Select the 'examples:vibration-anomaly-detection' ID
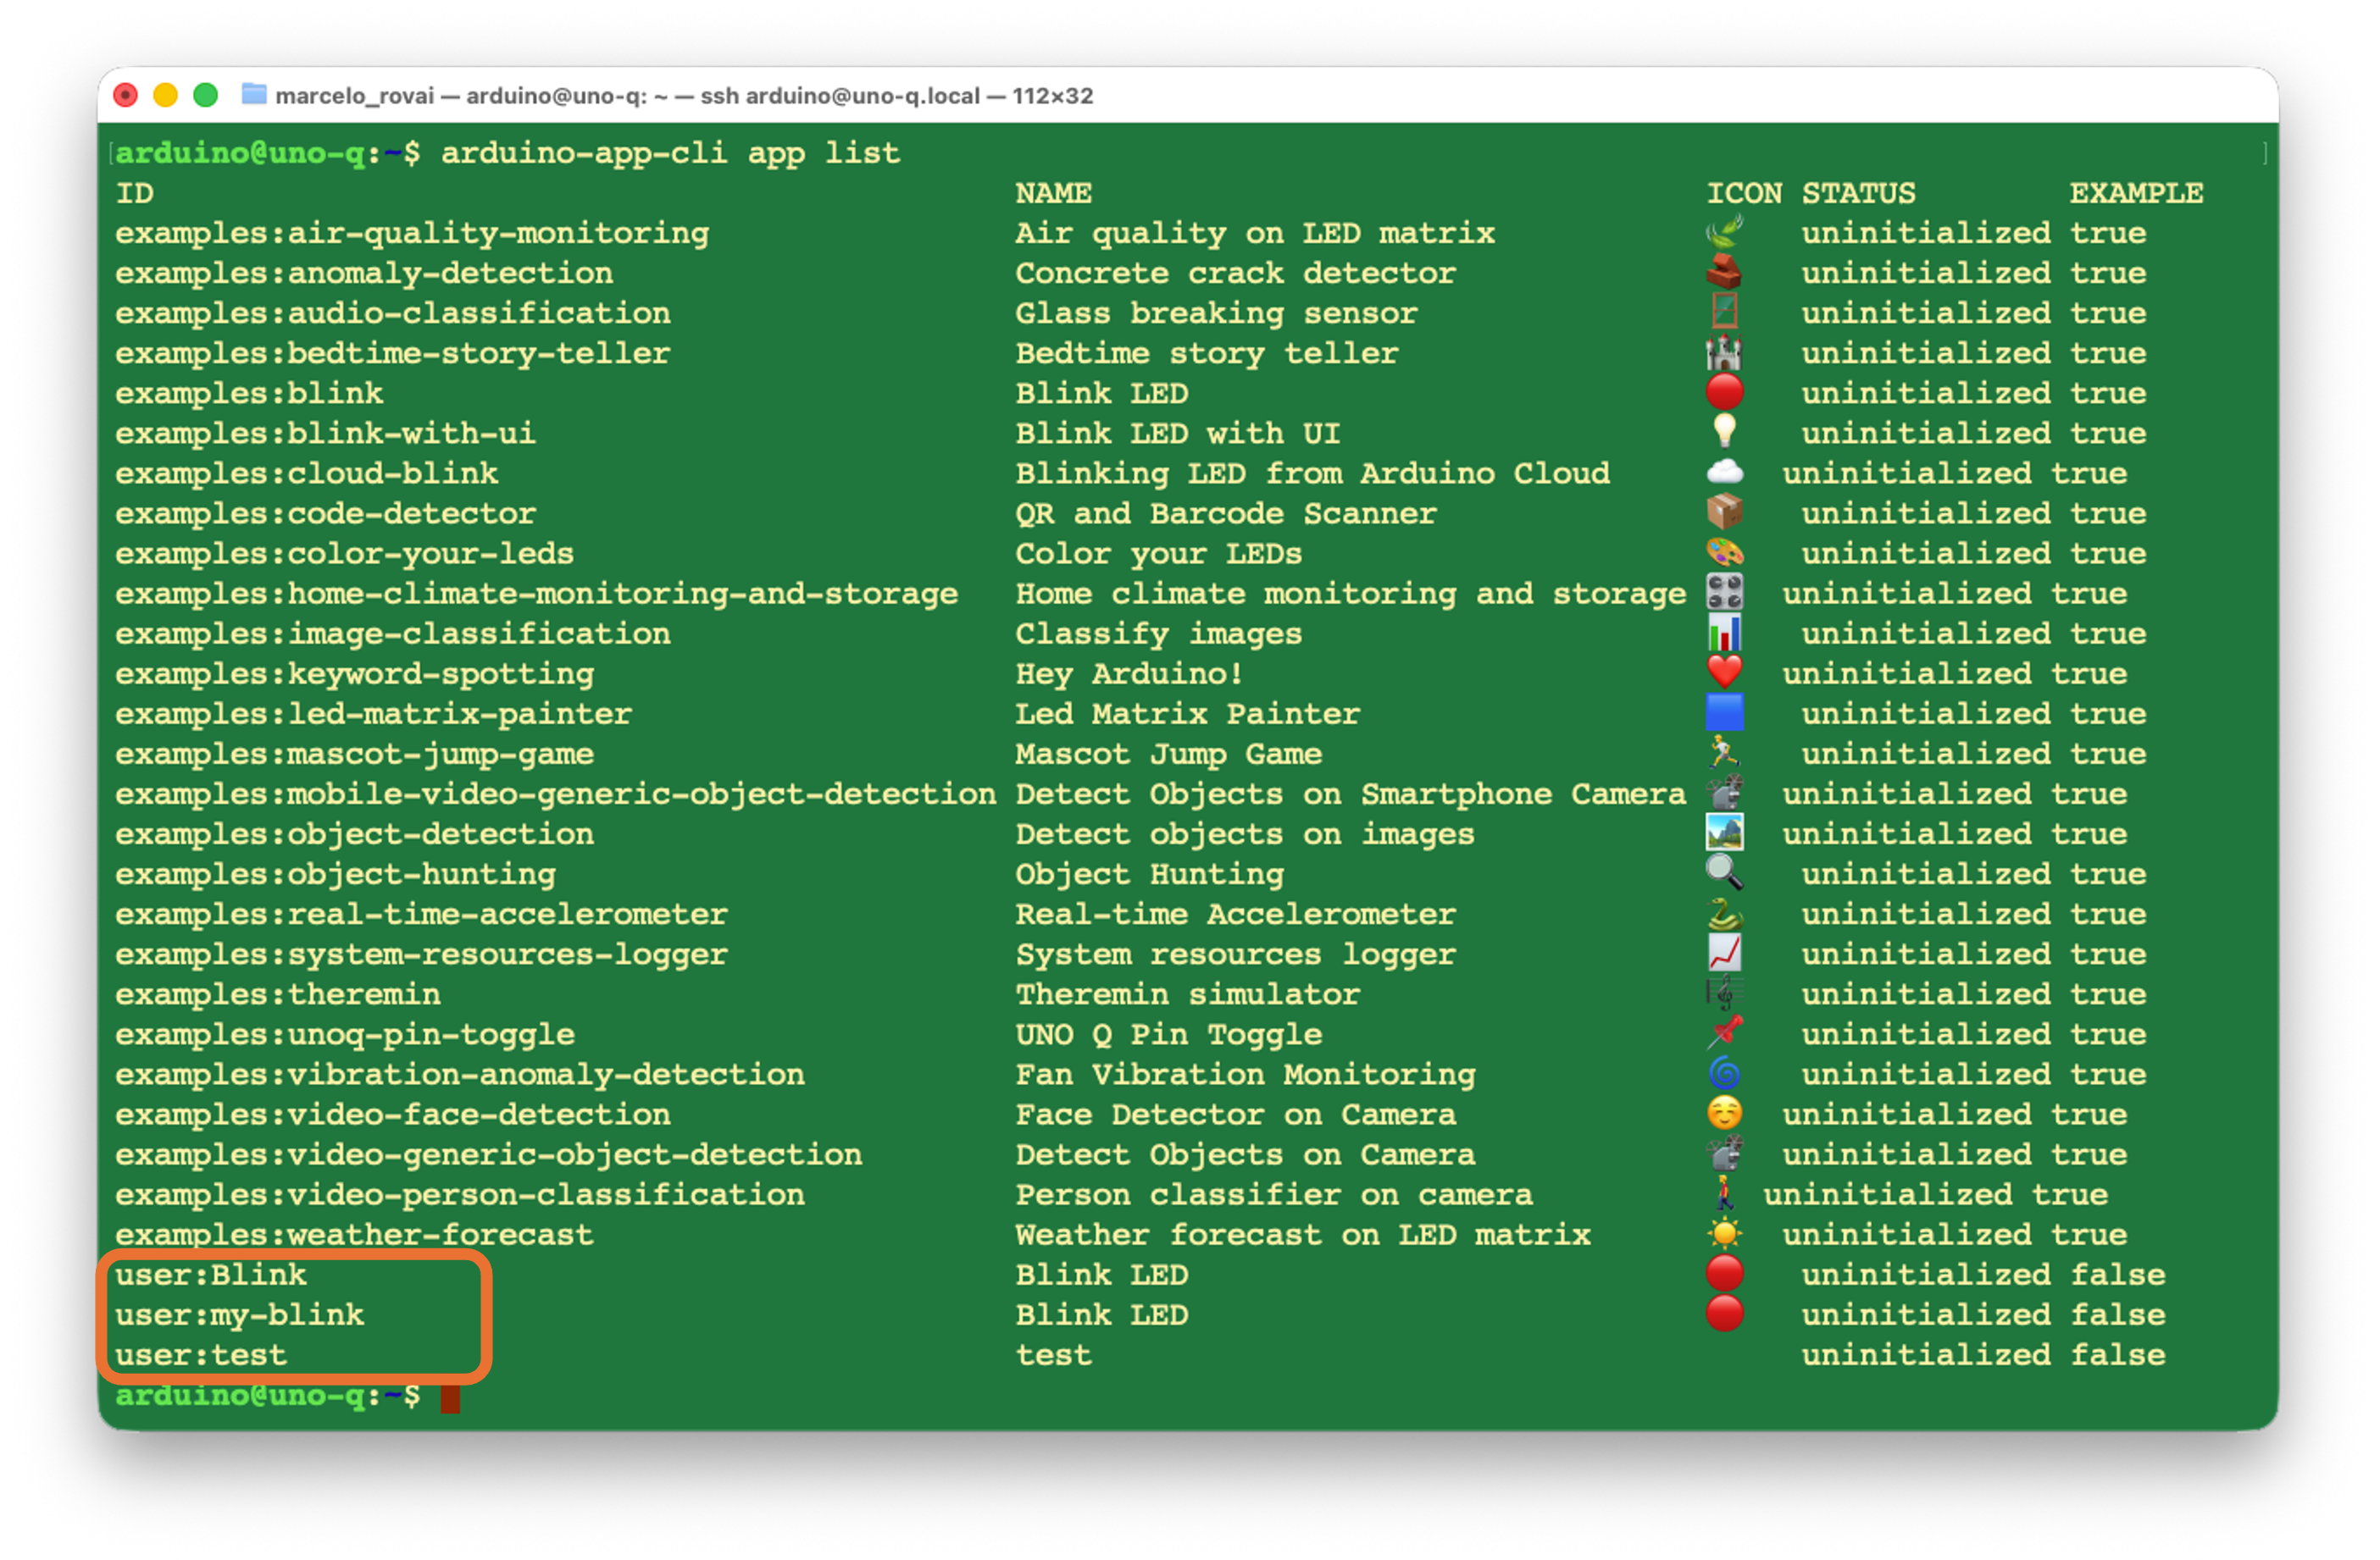2380x1560 pixels. tap(460, 1075)
